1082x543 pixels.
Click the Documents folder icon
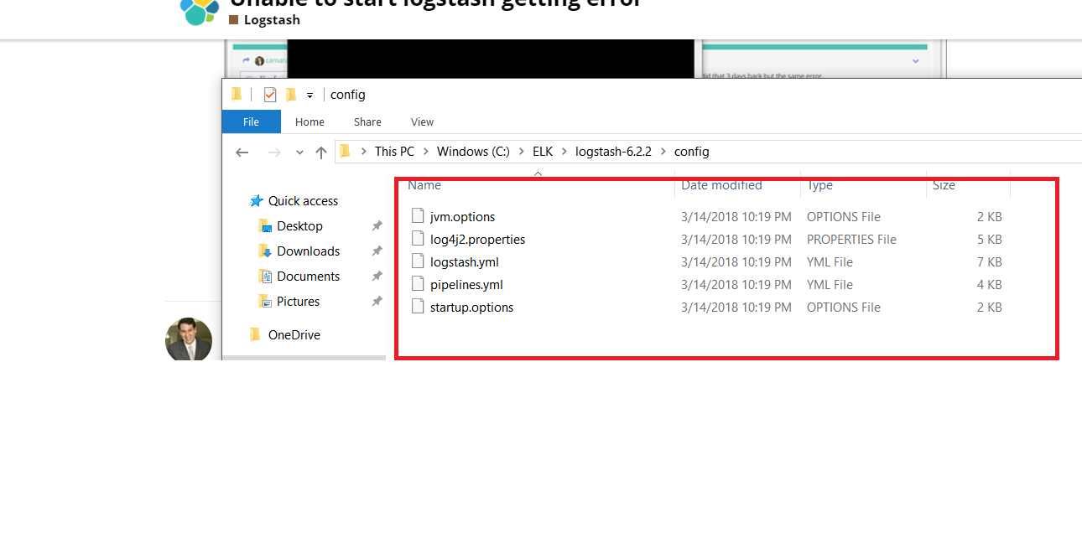coord(265,277)
